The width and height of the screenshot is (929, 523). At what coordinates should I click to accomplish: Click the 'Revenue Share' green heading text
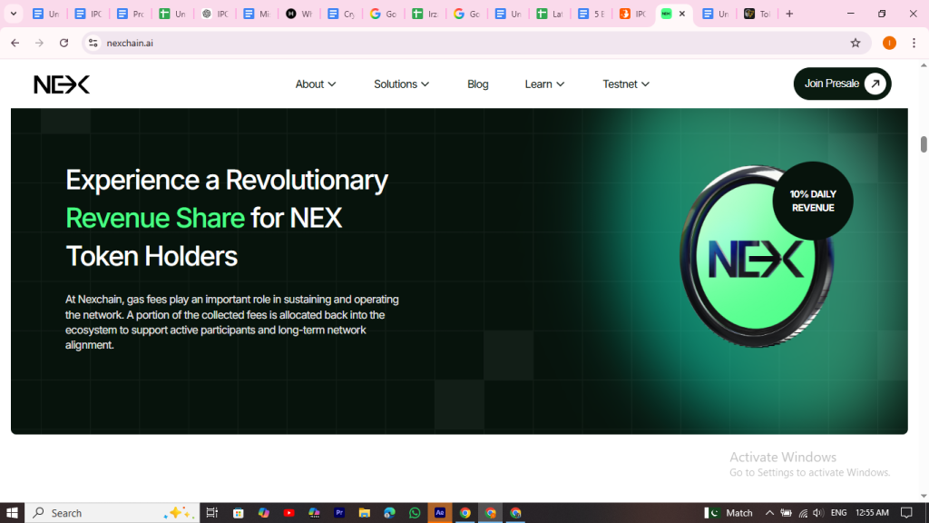155,218
